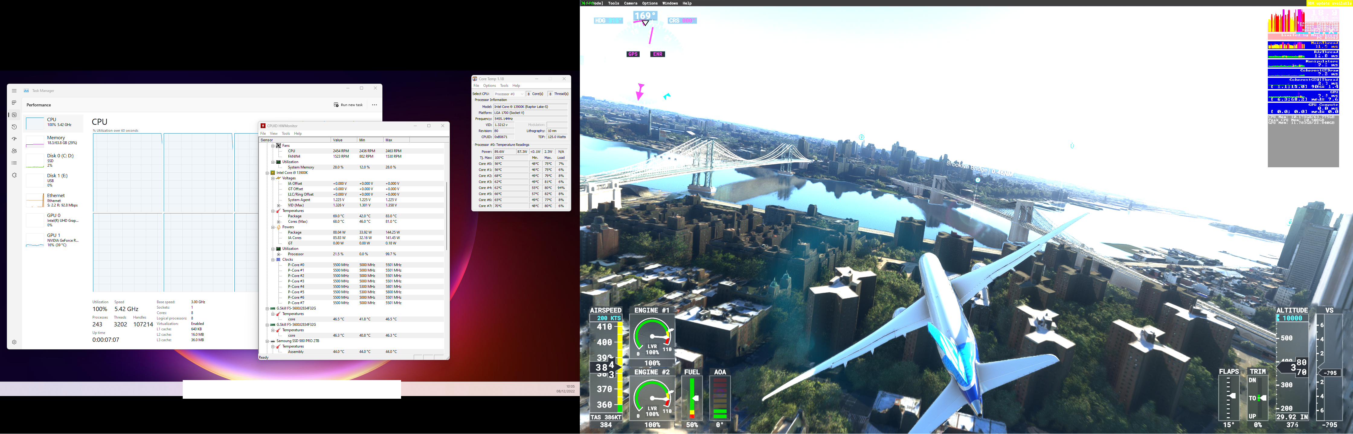1353x434 pixels.
Task: Open Task Manager hamburger navigation menu
Action: pos(14,91)
